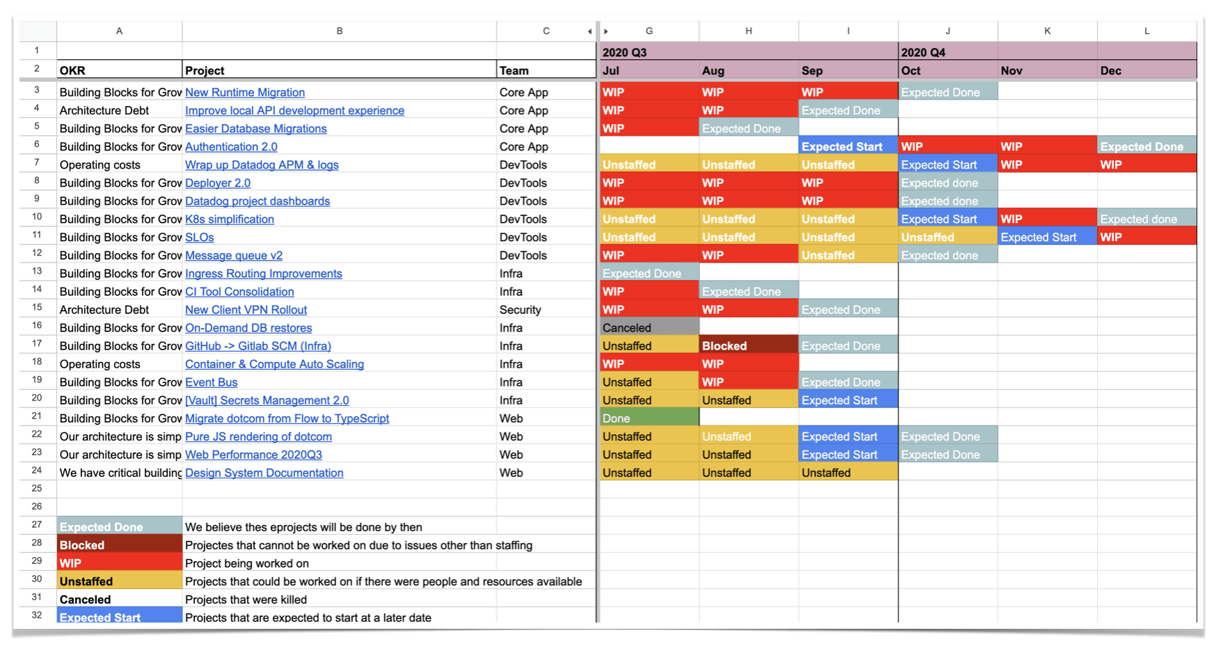Select row 16 header
This screenshot has width=1214, height=649.
[38, 326]
